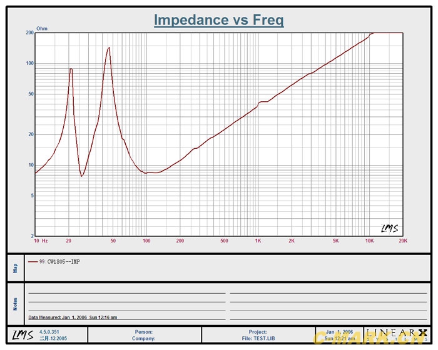Click the Ohm axis unit label
The width and height of the screenshot is (438, 350).
42,29
